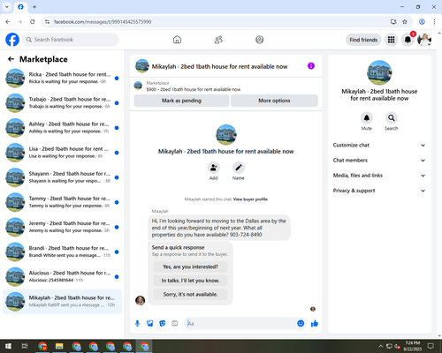Search in conversation from the right panel
The width and height of the screenshot is (442, 353).
click(392, 118)
